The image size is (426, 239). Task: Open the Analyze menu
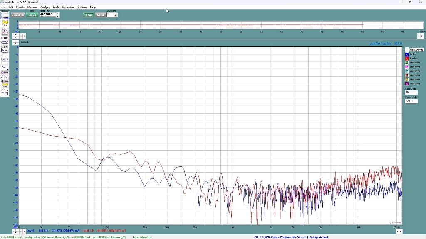pos(45,7)
